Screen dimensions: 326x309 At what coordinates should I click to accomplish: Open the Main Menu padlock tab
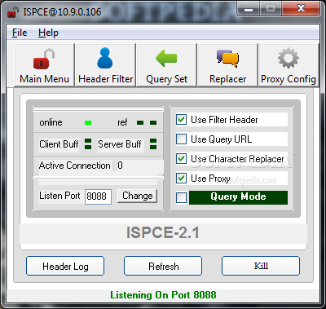(44, 65)
